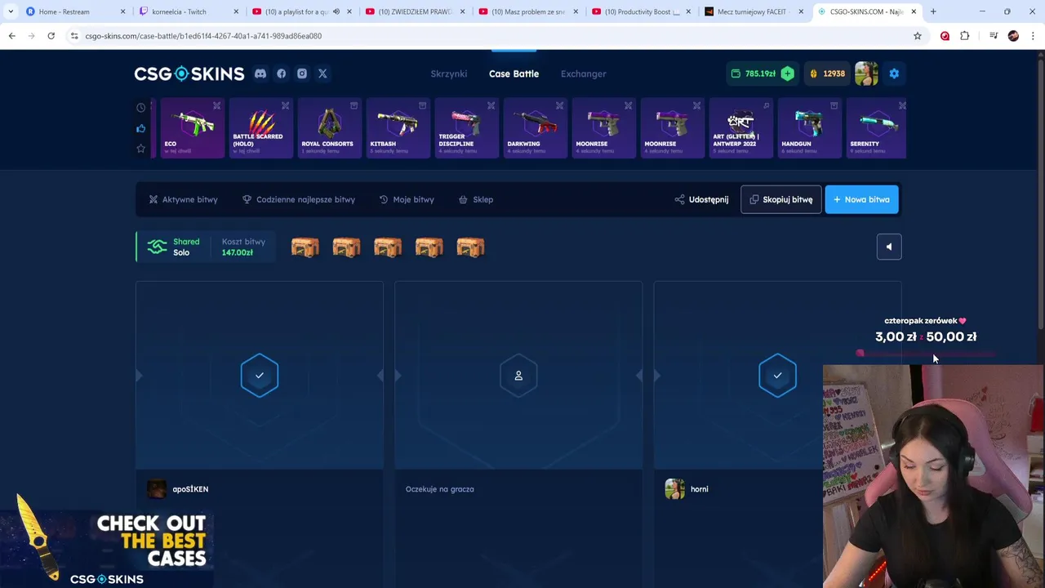This screenshot has height=588, width=1045.
Task: Open the Art (Glitter) Antwerp 2022 card
Action: (740, 128)
